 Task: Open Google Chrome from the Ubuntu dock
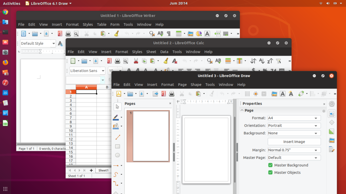coord(5,12)
